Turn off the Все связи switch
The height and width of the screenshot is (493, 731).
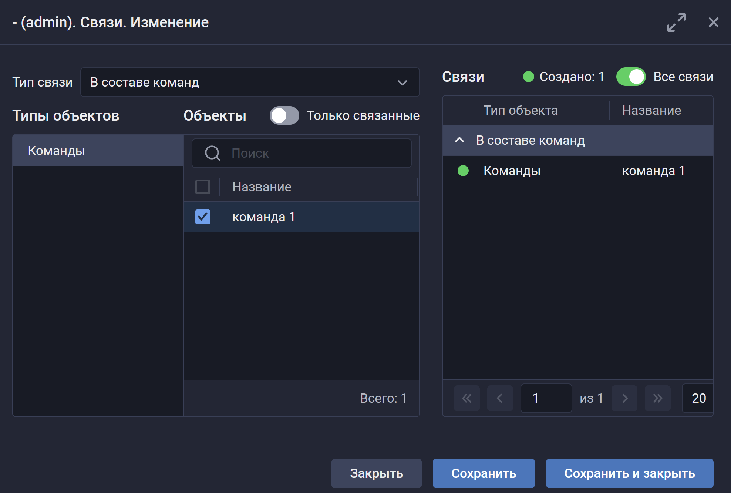631,77
